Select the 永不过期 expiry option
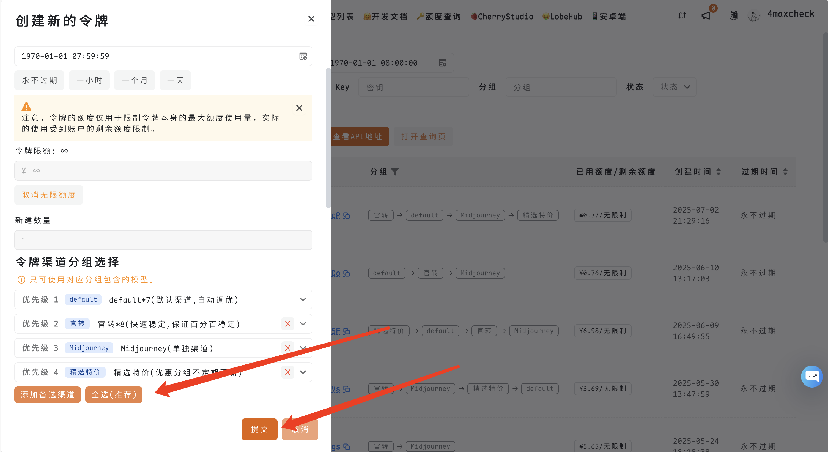This screenshot has height=452, width=828. 39,80
